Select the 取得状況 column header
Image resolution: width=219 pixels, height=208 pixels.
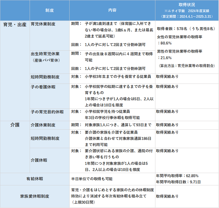pyautogui.click(x=187, y=5)
